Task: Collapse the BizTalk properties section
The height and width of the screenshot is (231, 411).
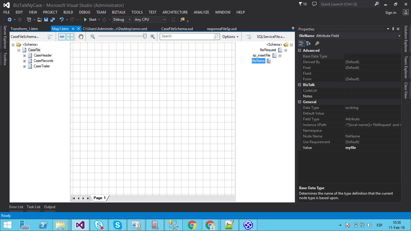Action: [x=300, y=85]
